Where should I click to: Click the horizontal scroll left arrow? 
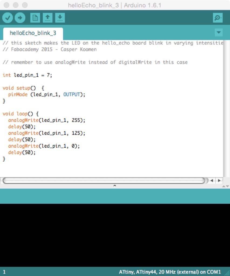pos(212,180)
